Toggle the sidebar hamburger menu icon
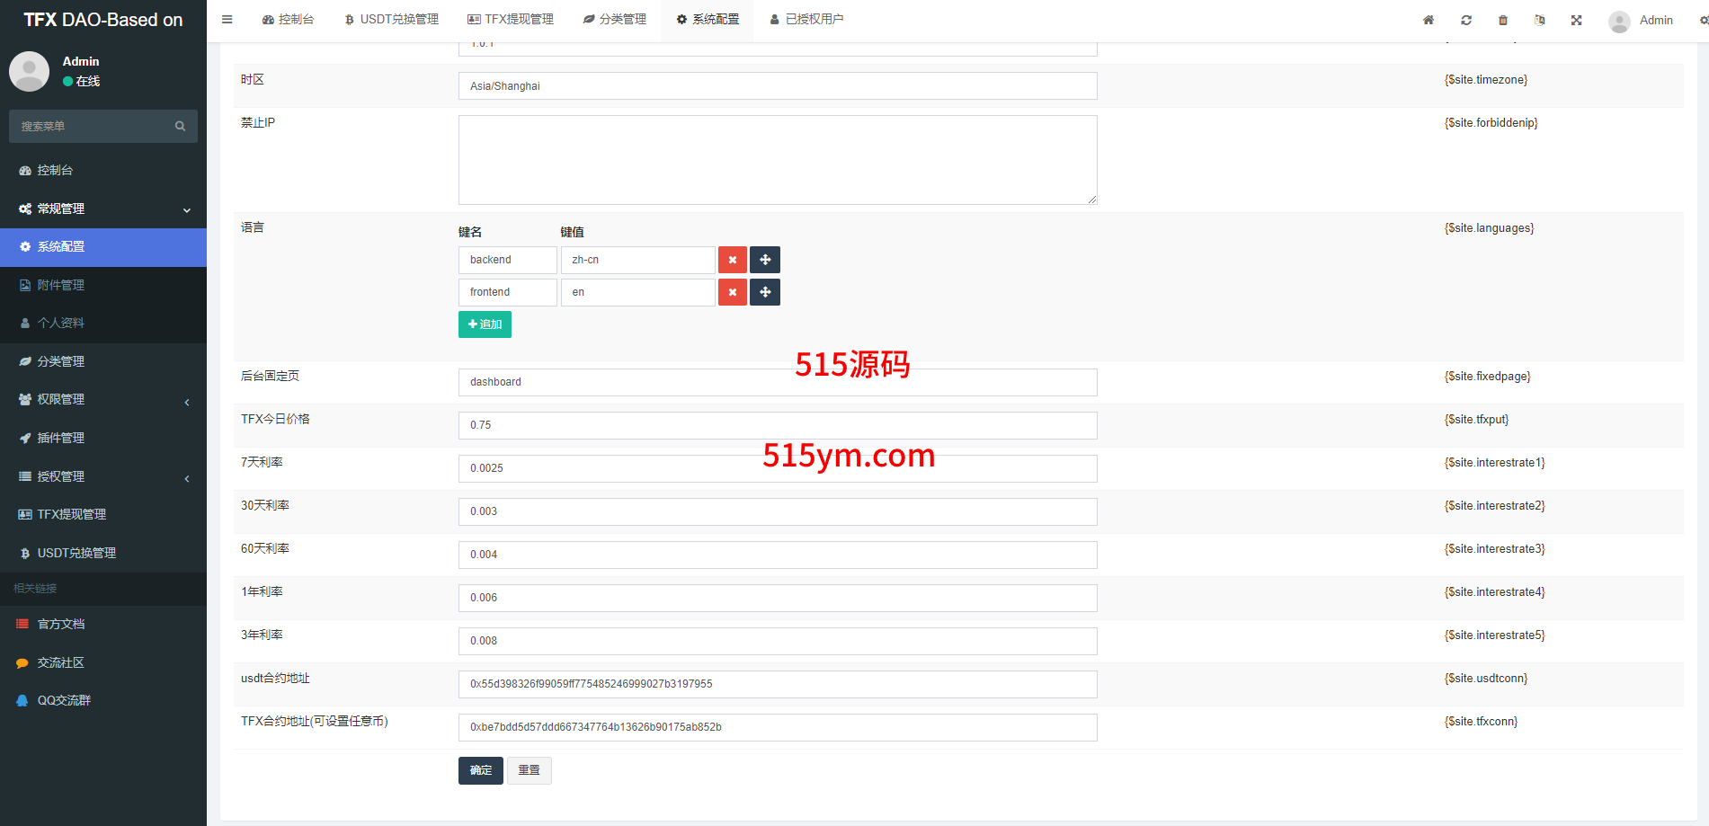Image resolution: width=1709 pixels, height=826 pixels. point(227,20)
